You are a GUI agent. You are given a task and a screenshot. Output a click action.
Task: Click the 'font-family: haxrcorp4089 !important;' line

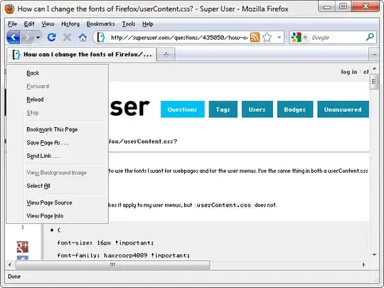[124, 255]
